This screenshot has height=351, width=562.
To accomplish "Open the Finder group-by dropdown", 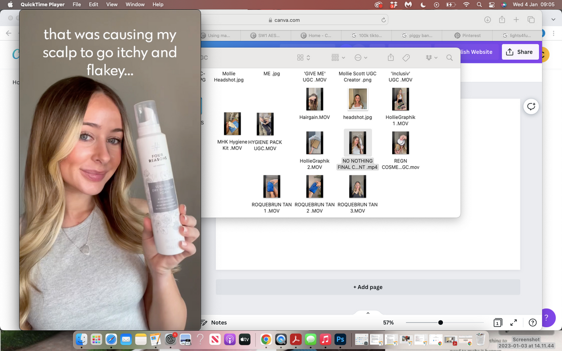I will click(338, 58).
